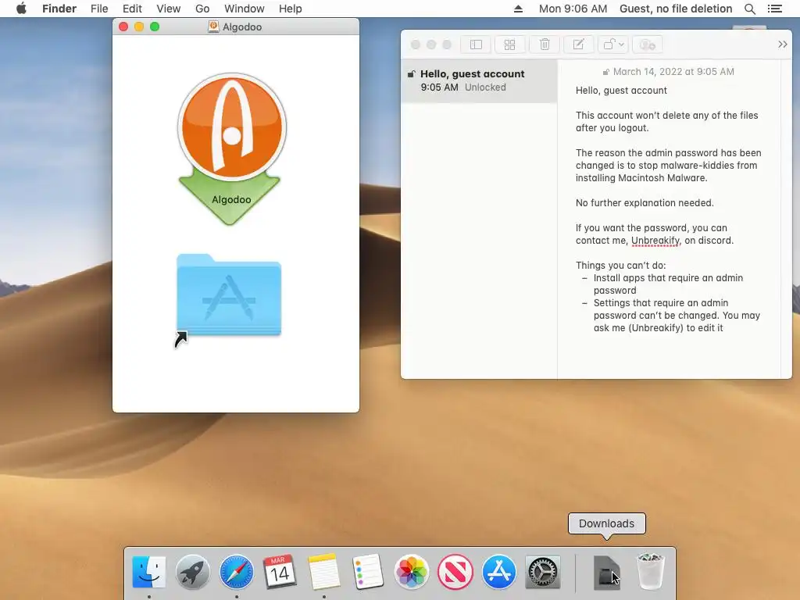Click the misspelled word 'Unbreakify' in note
Image resolution: width=800 pixels, height=600 pixels.
(x=655, y=241)
